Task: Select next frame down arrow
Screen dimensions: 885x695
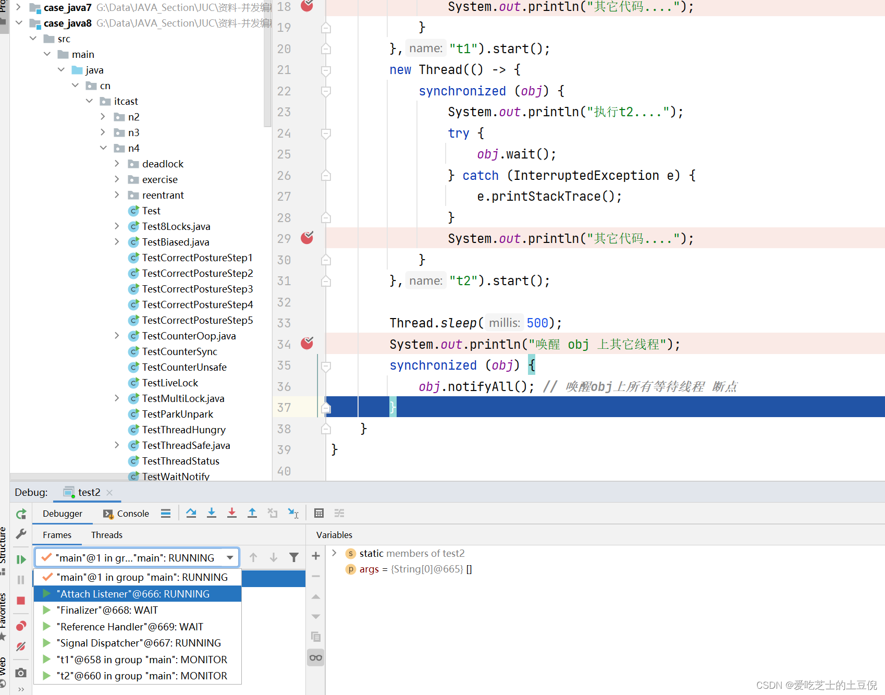Action: pyautogui.click(x=274, y=557)
